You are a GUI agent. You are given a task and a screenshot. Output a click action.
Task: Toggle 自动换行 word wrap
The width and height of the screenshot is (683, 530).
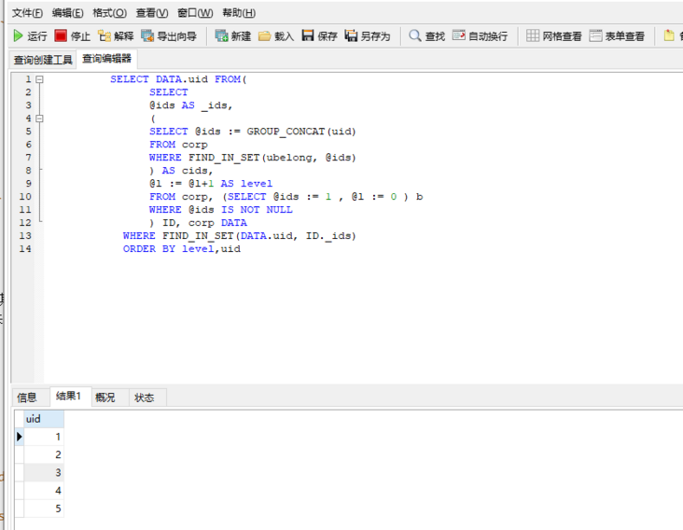[x=480, y=36]
